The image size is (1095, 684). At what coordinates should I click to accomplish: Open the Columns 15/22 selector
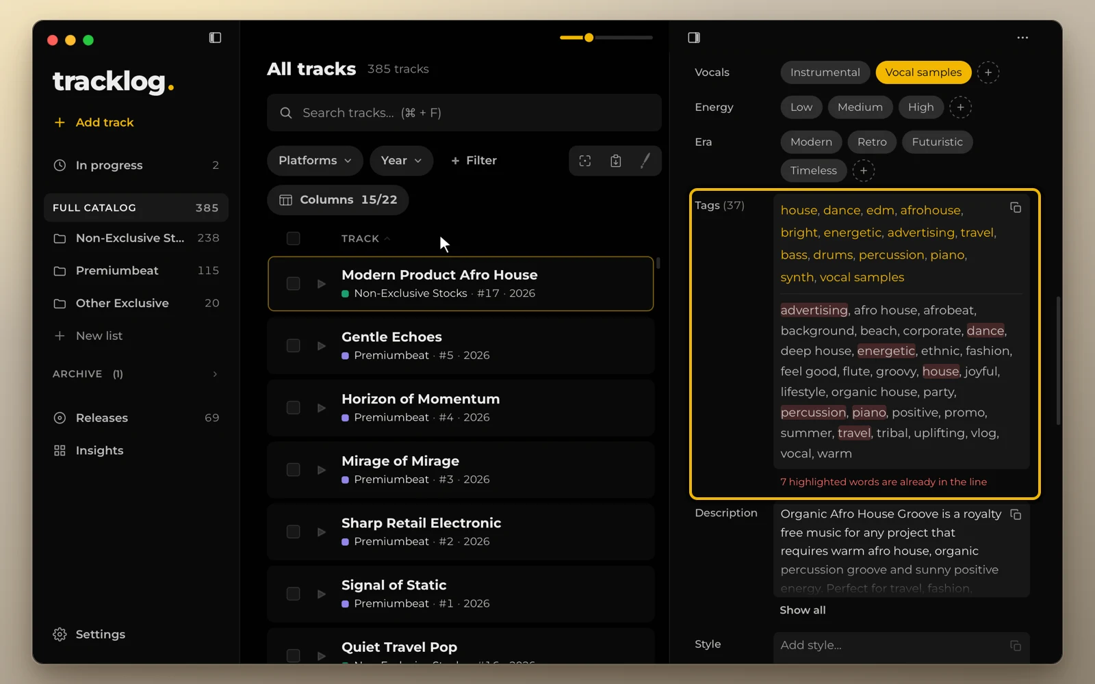click(x=338, y=200)
